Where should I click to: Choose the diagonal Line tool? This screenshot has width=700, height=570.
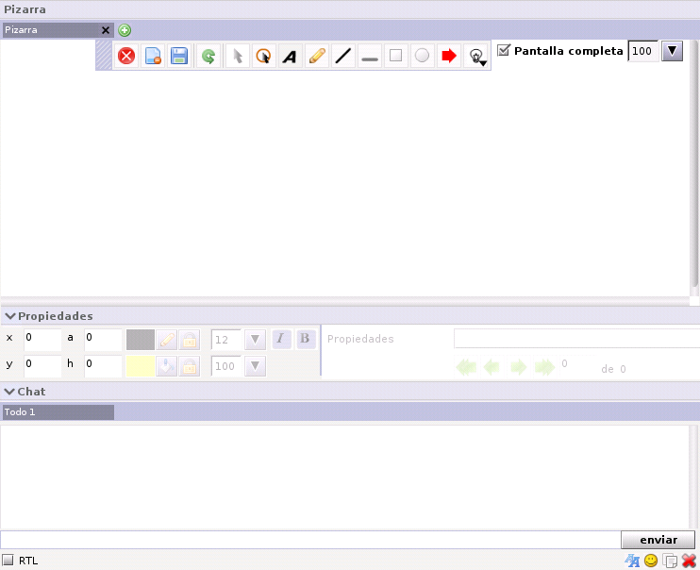pos(343,57)
